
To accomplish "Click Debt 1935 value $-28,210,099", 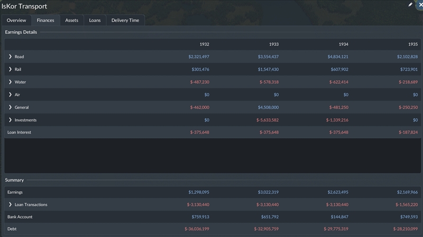I will 406,229.
